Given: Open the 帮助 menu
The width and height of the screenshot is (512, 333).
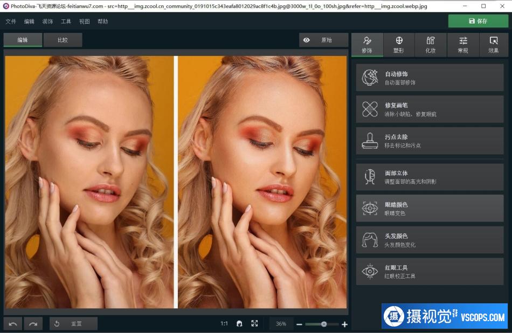Looking at the screenshot, I should pos(102,22).
